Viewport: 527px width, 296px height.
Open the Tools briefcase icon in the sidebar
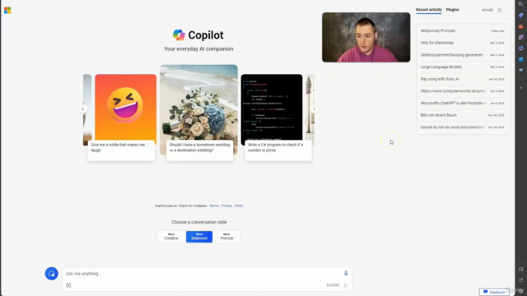click(x=520, y=26)
